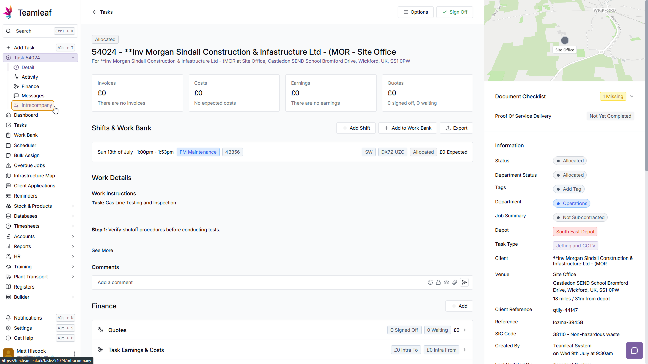Click the FM Maintenance shift tag
Screen dimensions: 648x364
pos(198,152)
